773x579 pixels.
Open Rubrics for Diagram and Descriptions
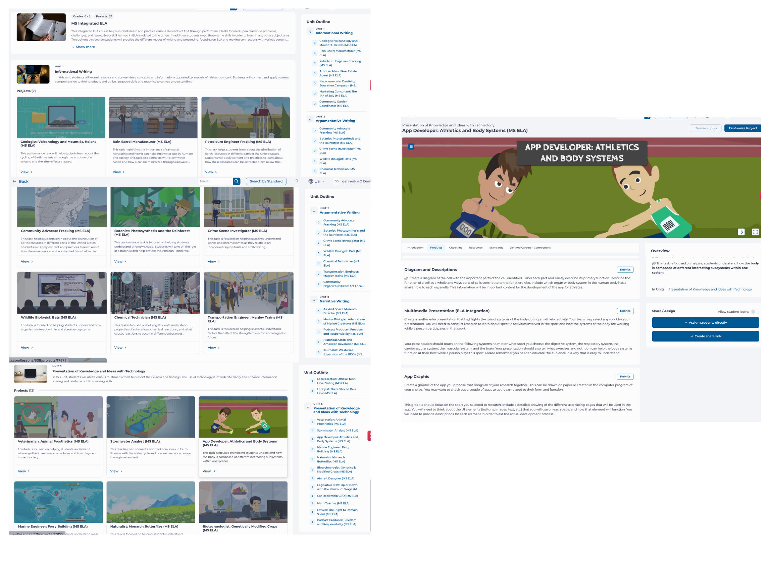(x=624, y=269)
